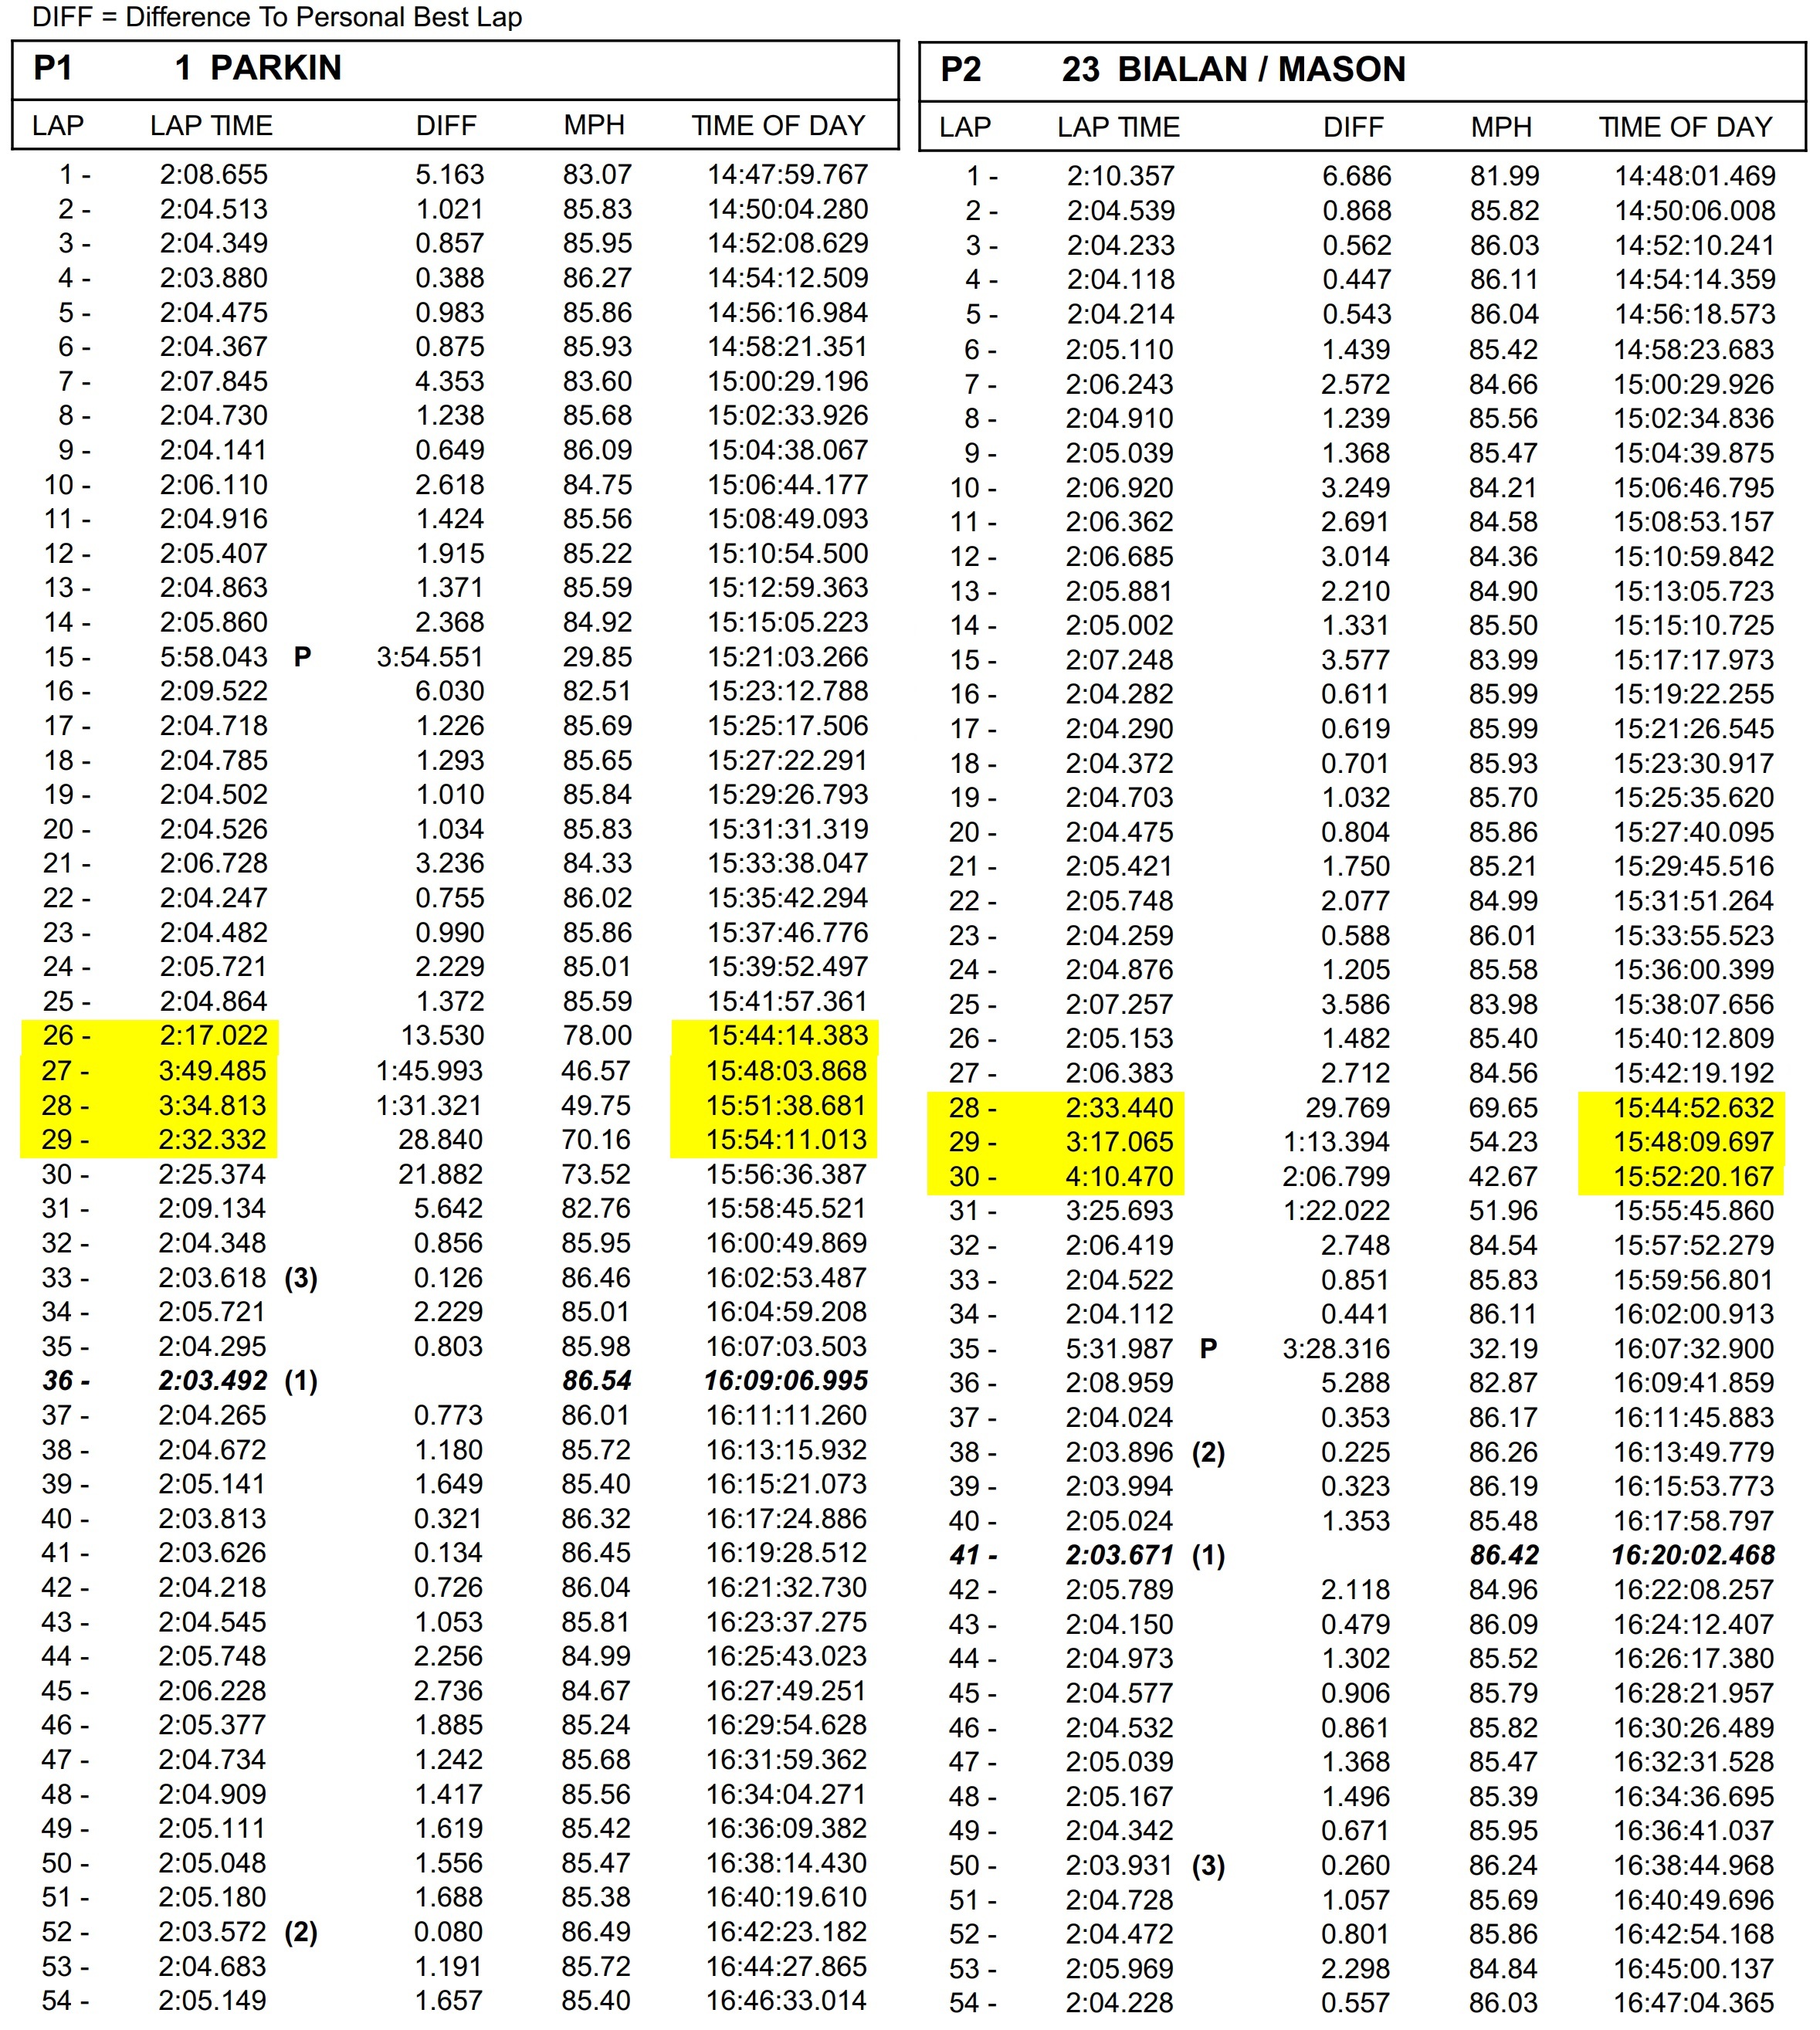The width and height of the screenshot is (1820, 2030).
Task: Click the (2) marker beside 2:03.896
Action: (1208, 1452)
